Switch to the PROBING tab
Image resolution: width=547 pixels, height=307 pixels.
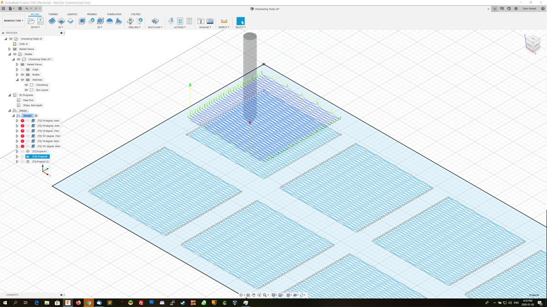92,15
